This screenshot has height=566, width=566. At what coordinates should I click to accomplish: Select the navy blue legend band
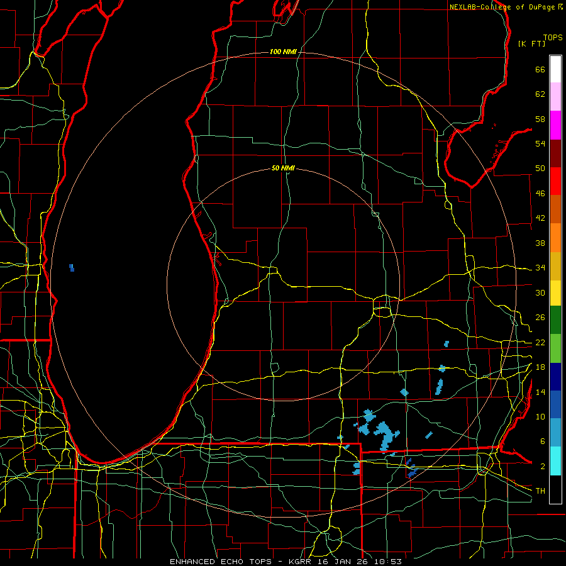(555, 377)
